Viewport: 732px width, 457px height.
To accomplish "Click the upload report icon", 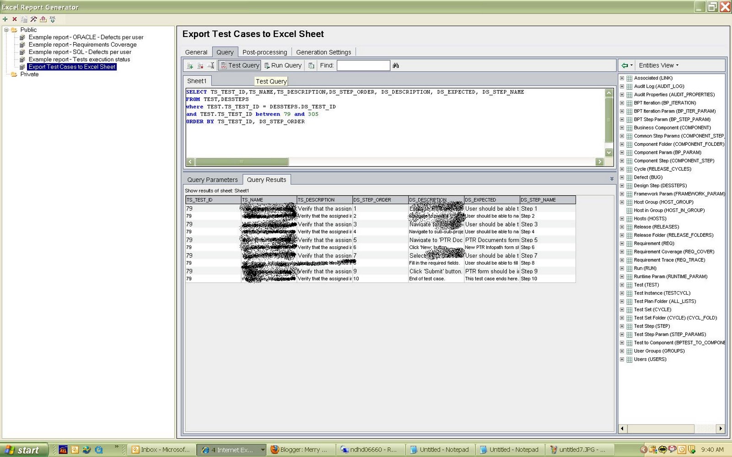I will (42, 19).
